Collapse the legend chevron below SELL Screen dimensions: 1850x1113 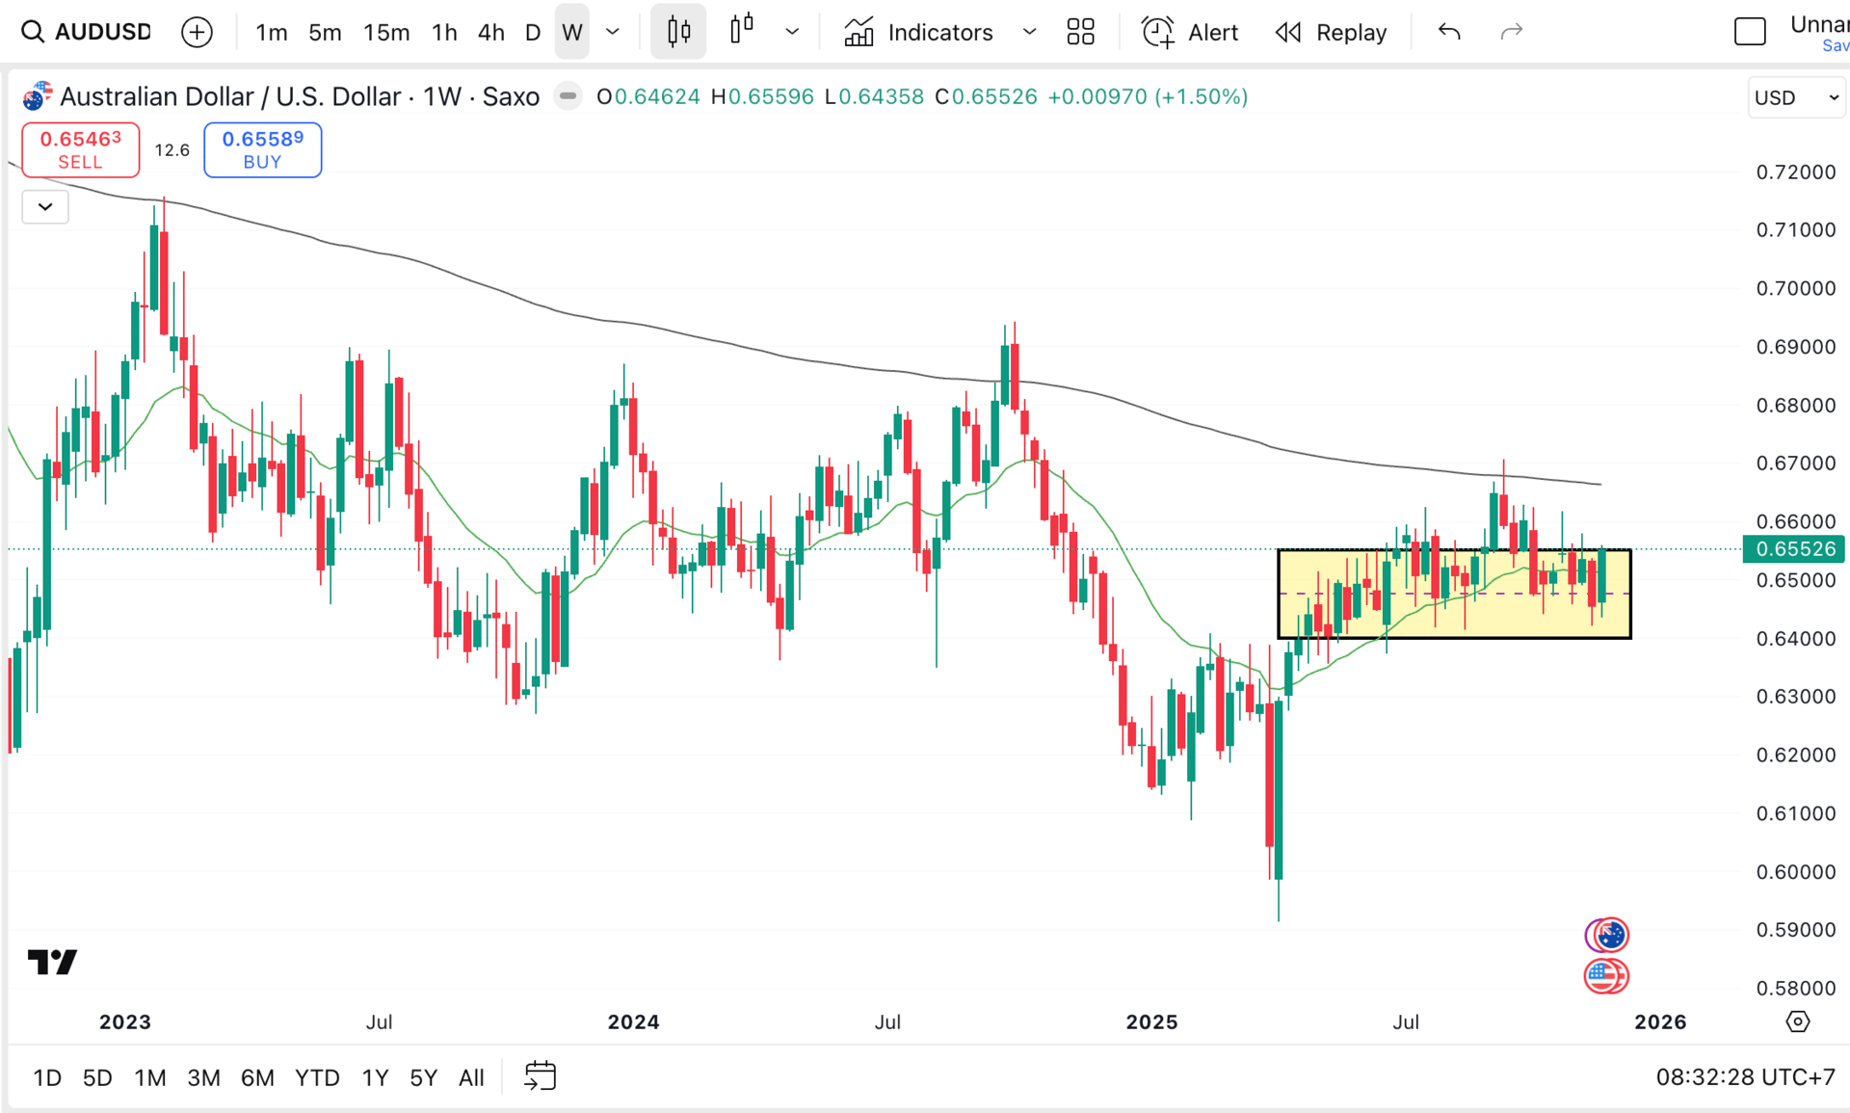point(45,207)
